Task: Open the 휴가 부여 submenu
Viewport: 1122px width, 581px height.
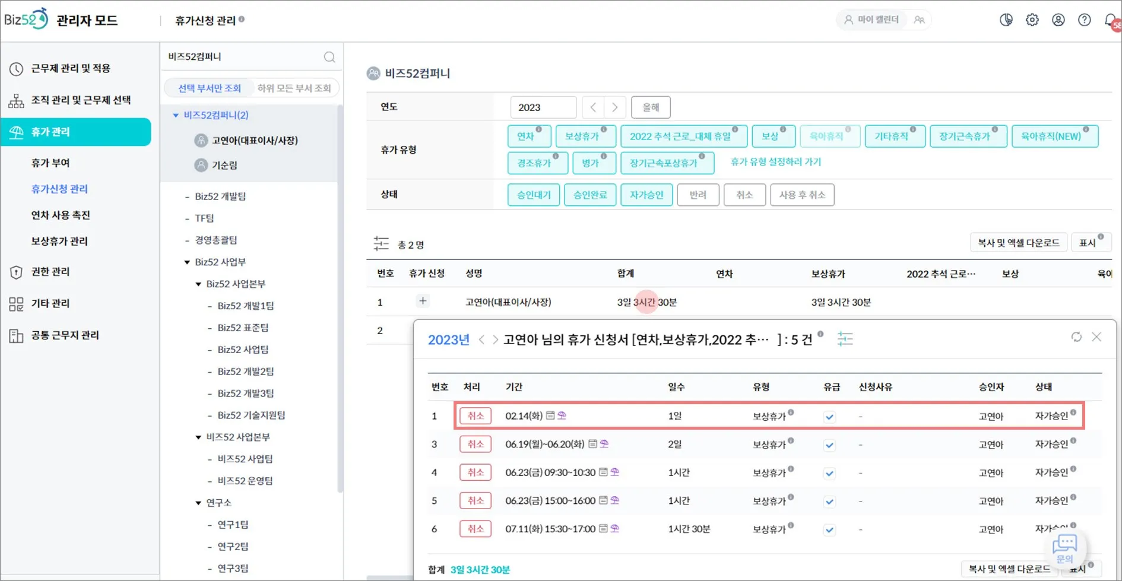Action: pos(50,163)
